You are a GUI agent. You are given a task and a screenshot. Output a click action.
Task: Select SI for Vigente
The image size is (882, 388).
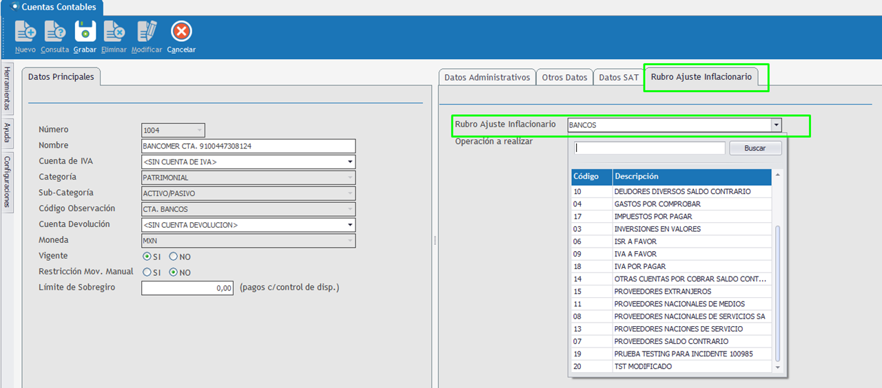(147, 257)
